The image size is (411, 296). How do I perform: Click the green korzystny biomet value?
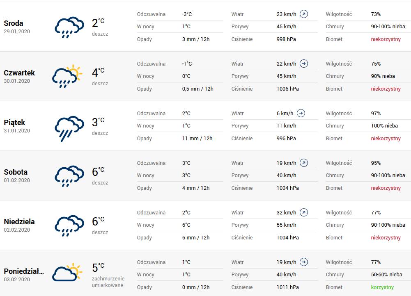point(382,287)
